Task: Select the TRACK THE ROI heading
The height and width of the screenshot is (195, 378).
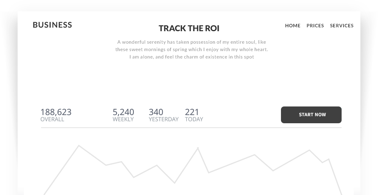Action: (x=189, y=28)
